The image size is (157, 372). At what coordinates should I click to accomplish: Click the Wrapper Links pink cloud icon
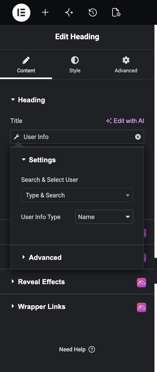coord(142,307)
